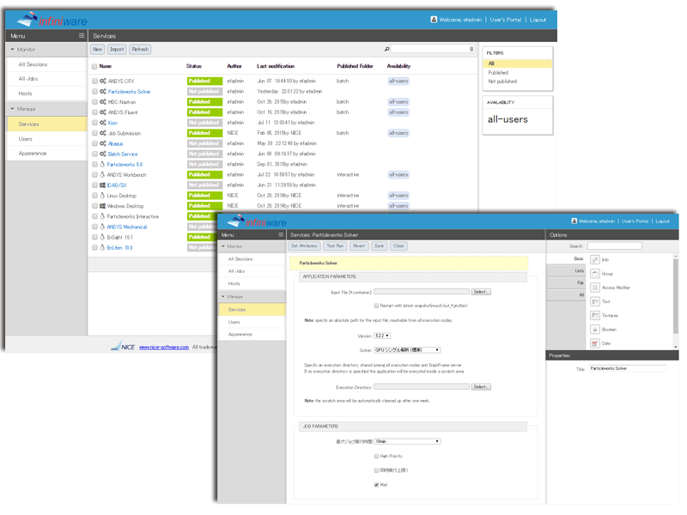This screenshot has width=687, height=515.
Task: Click the infiniware logo in the back window
Action: coord(52,20)
